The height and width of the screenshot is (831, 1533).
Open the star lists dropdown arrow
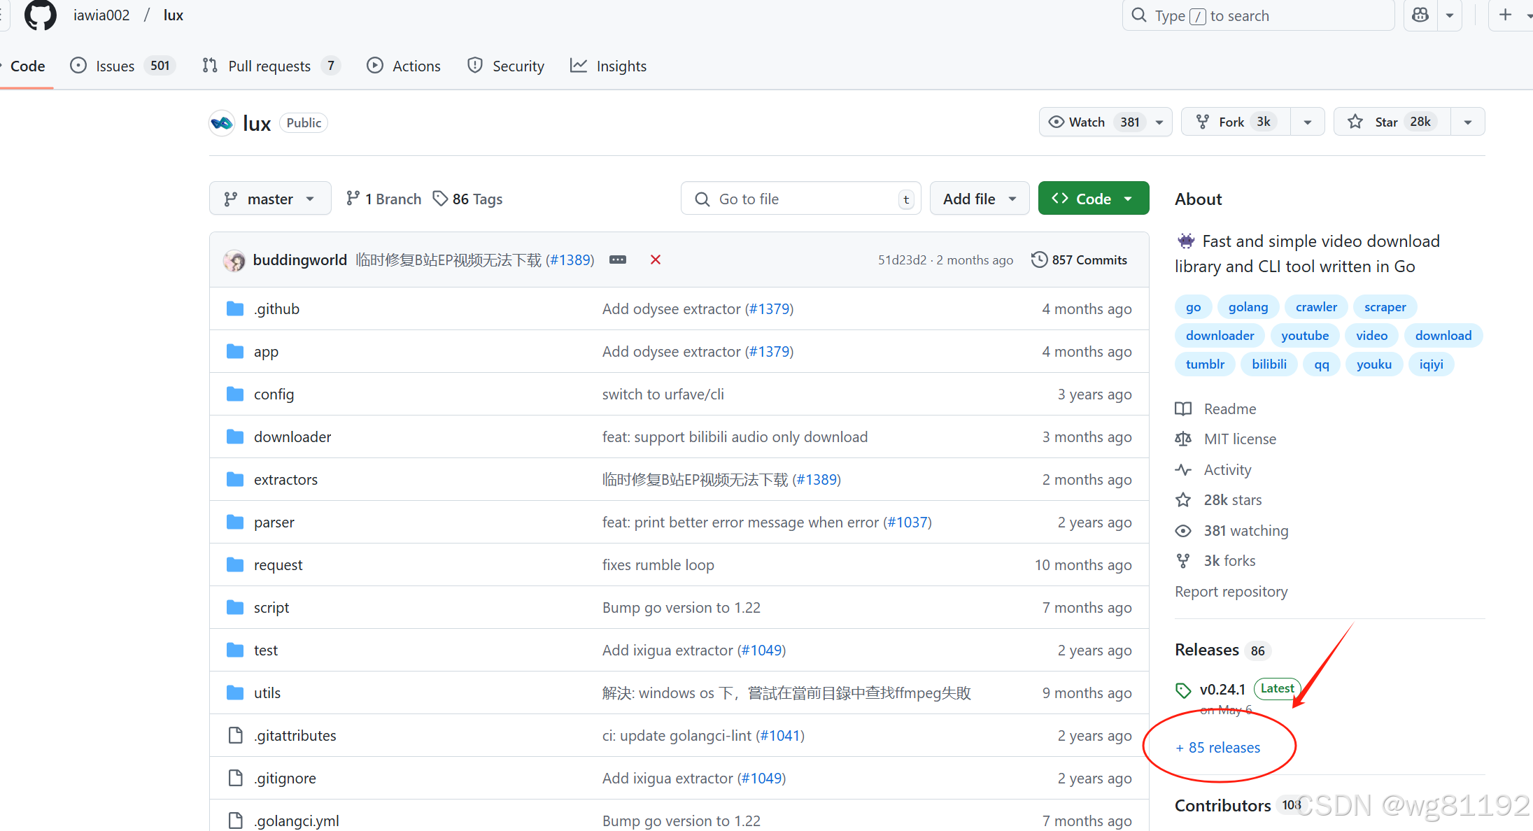point(1468,122)
